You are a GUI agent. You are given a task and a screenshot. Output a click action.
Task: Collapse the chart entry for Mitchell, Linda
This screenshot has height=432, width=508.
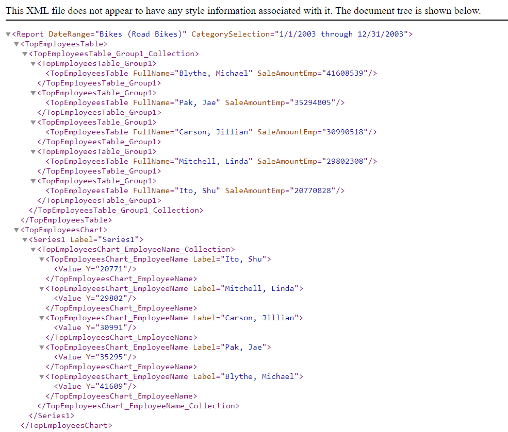tap(41, 288)
